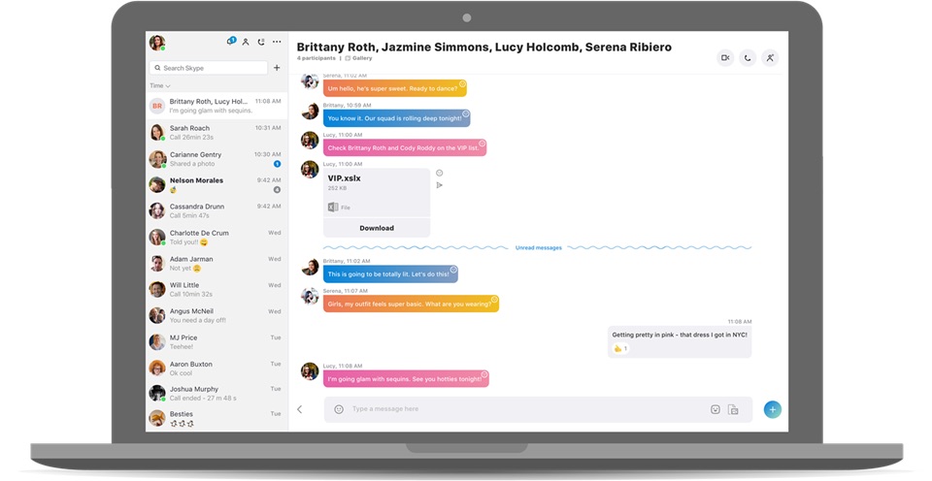Download the VIP.xslx file

[x=377, y=228]
